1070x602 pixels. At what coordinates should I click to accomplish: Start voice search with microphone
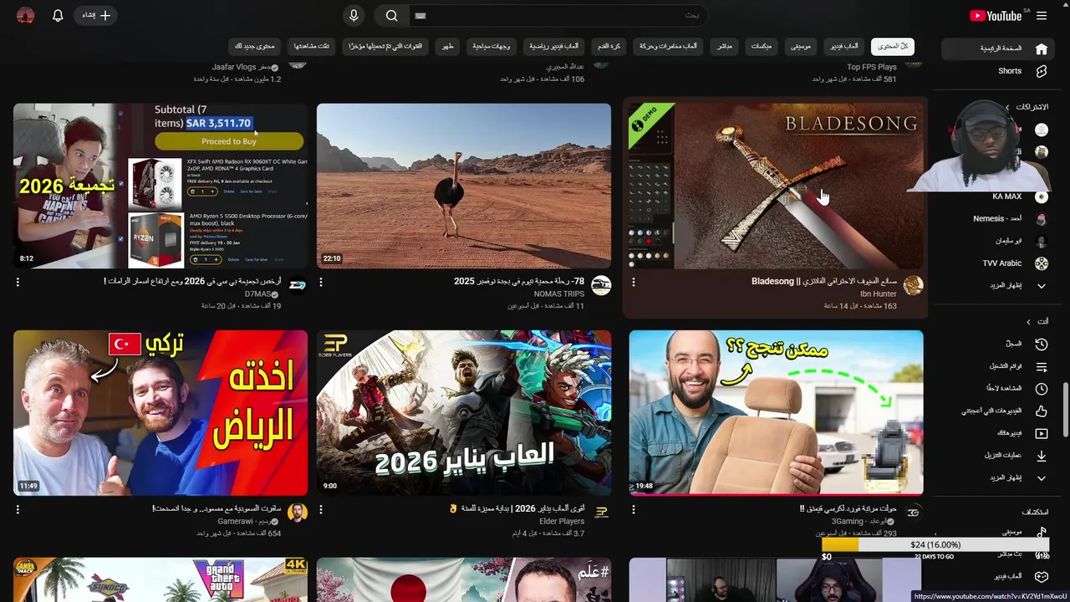(x=354, y=16)
